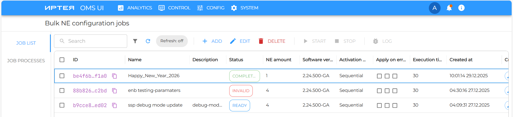The width and height of the screenshot is (513, 117).
Task: Click the enb testing-paramaters job name
Action: pyautogui.click(x=154, y=91)
